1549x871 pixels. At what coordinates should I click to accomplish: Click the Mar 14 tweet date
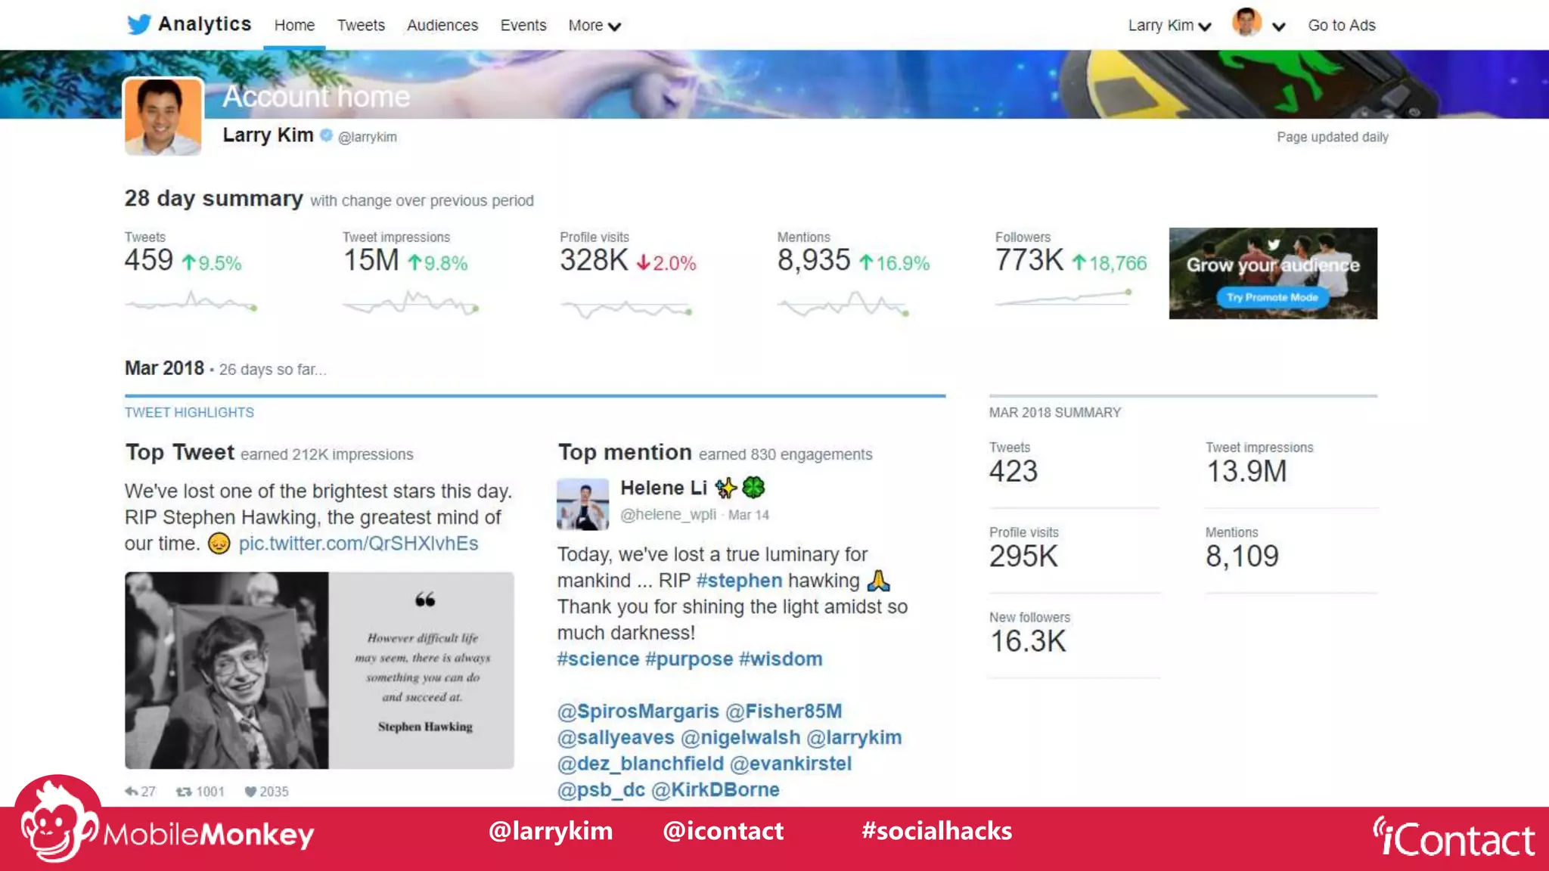[x=748, y=515]
